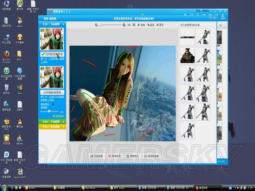This screenshot has height=191, width=255.
Task: Toggle the green-checked cutout pen button
Action: [x=52, y=54]
